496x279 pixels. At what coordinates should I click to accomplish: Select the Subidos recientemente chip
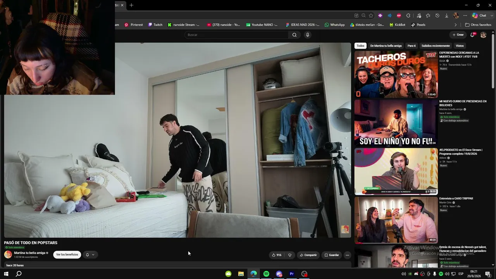(436, 46)
